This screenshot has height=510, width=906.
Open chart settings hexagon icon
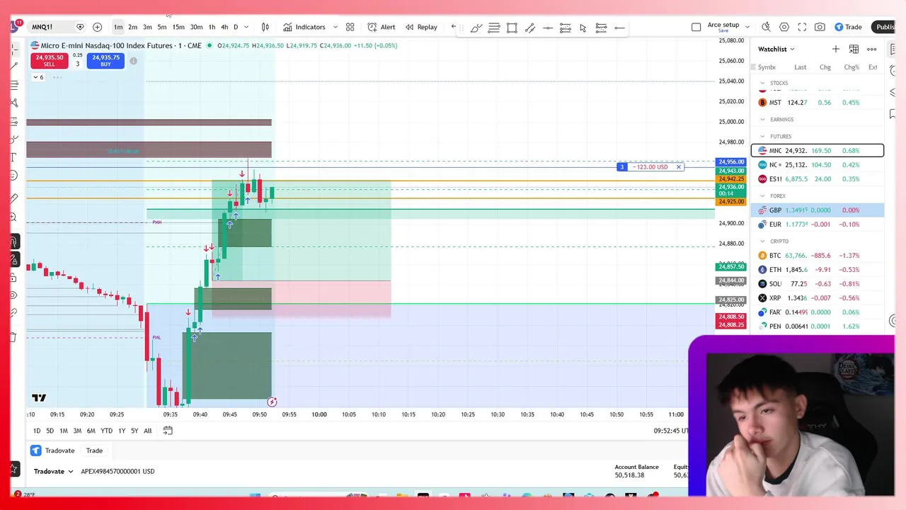click(784, 27)
